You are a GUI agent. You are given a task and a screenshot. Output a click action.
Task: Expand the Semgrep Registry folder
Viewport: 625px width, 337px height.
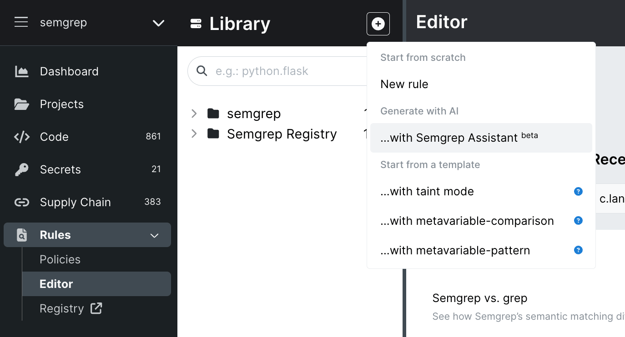point(194,134)
